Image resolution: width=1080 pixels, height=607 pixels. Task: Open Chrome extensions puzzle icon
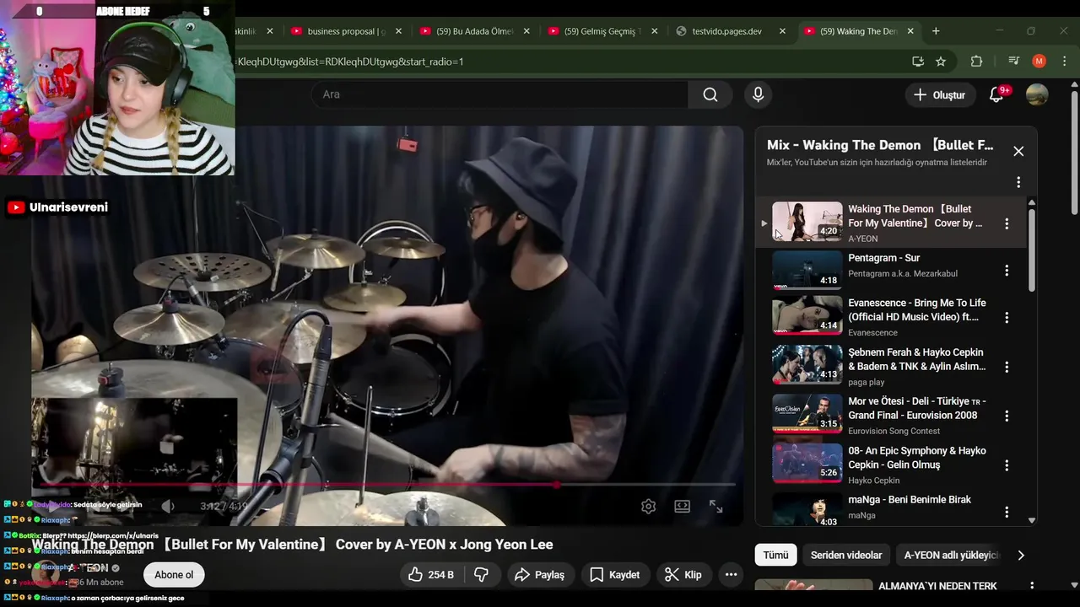pyautogui.click(x=977, y=62)
